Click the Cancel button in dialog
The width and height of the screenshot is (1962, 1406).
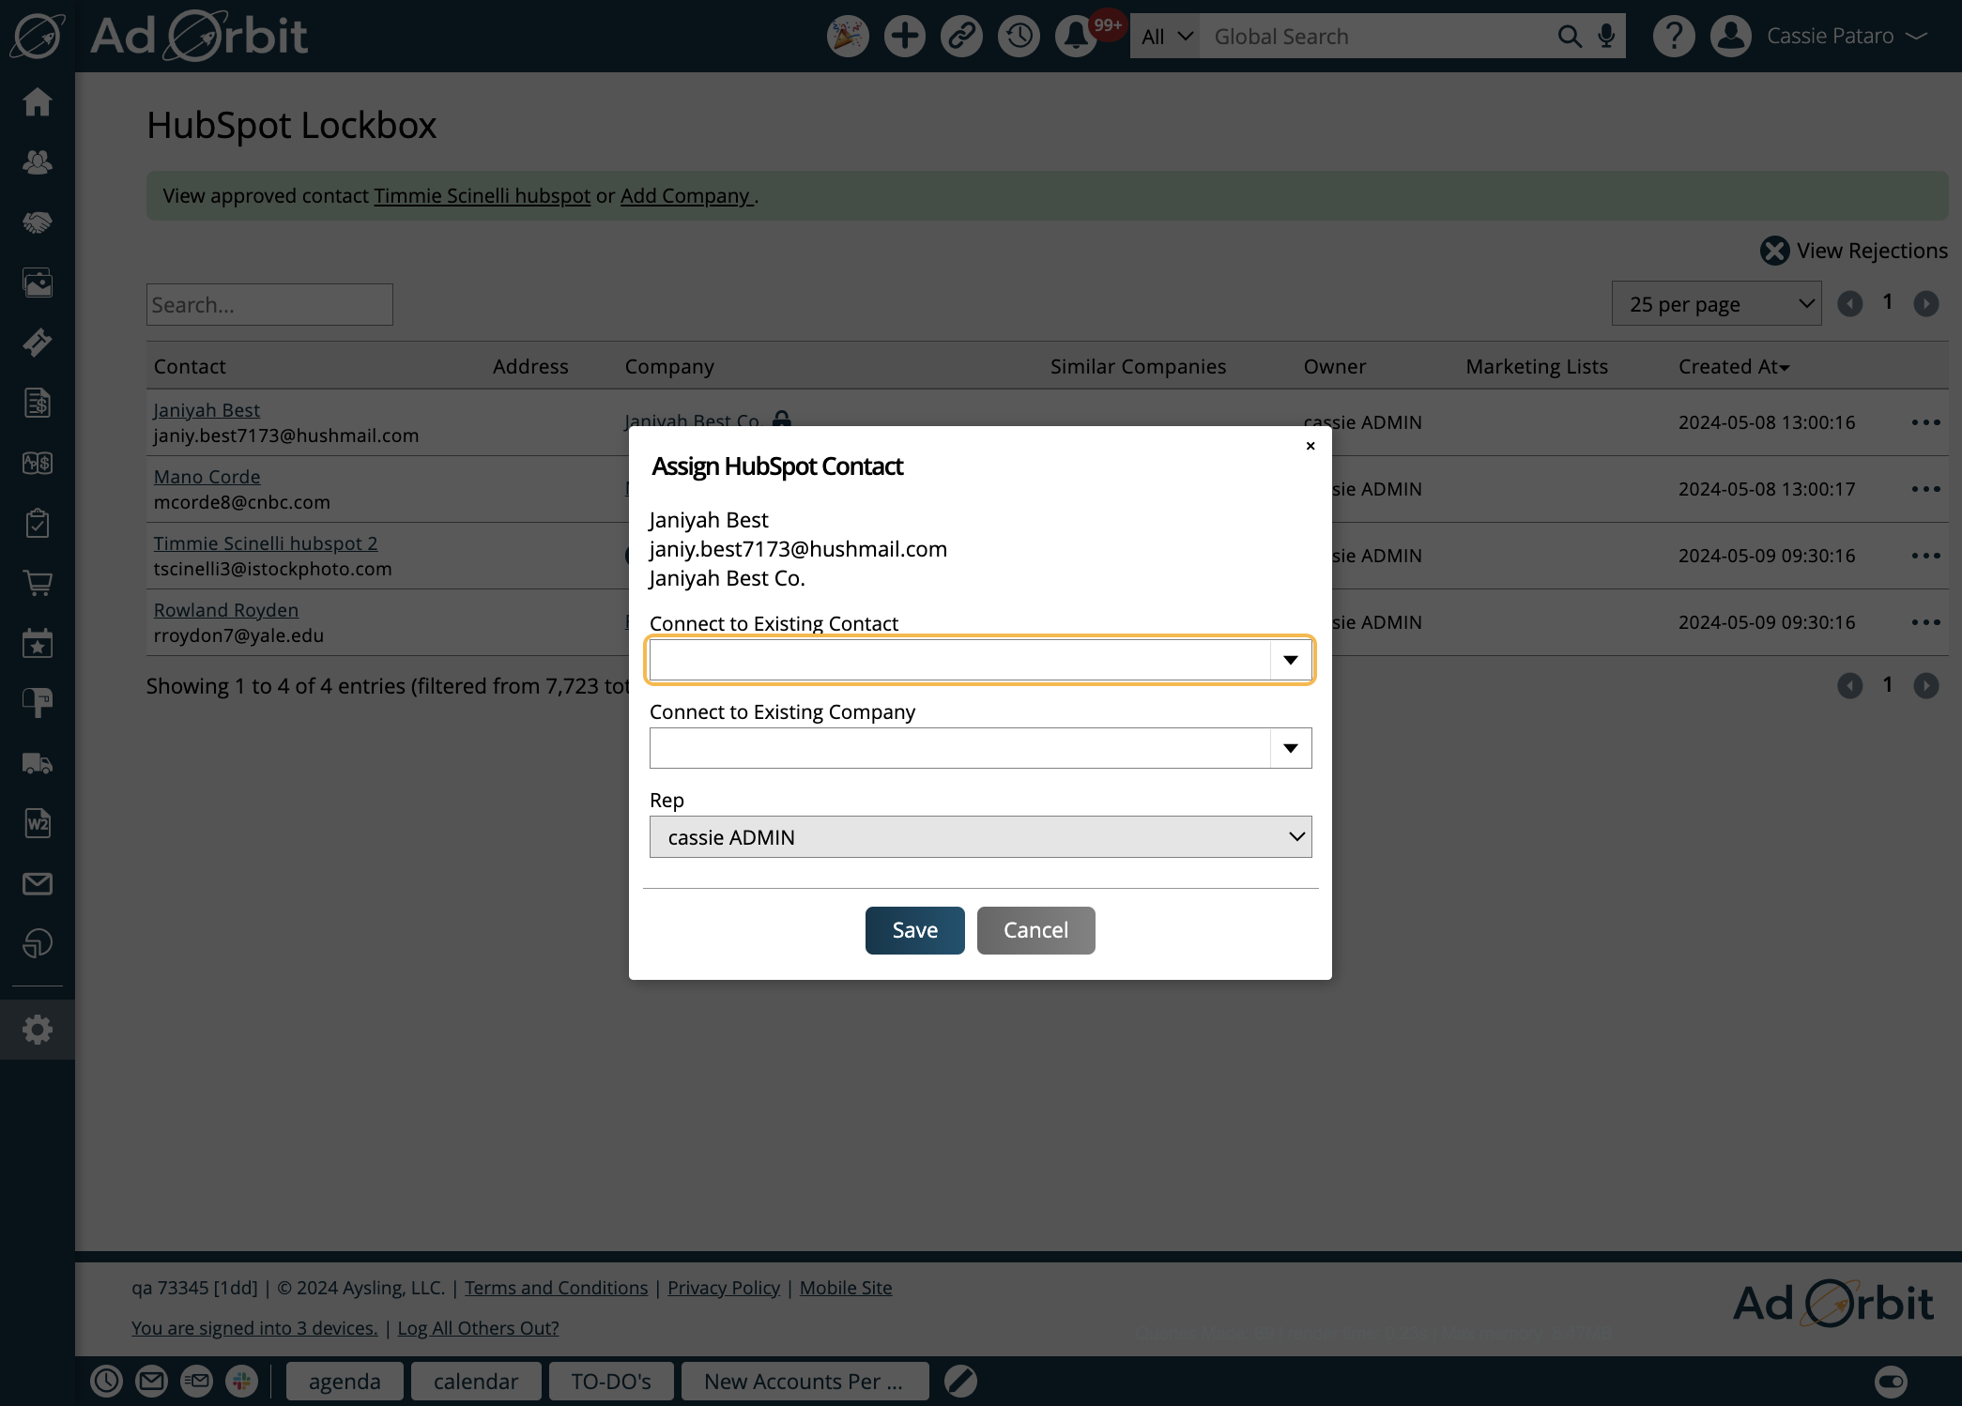click(x=1035, y=930)
